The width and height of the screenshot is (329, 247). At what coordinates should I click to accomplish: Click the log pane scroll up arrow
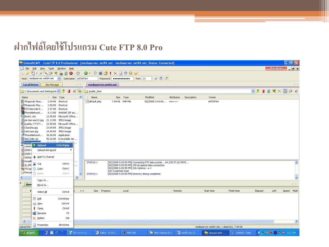coord(297,162)
